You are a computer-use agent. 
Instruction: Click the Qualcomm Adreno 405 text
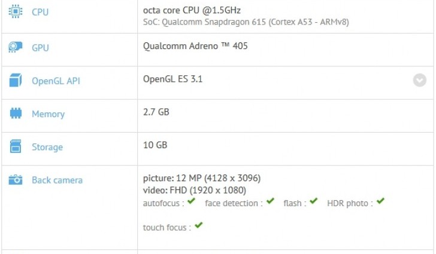point(195,45)
